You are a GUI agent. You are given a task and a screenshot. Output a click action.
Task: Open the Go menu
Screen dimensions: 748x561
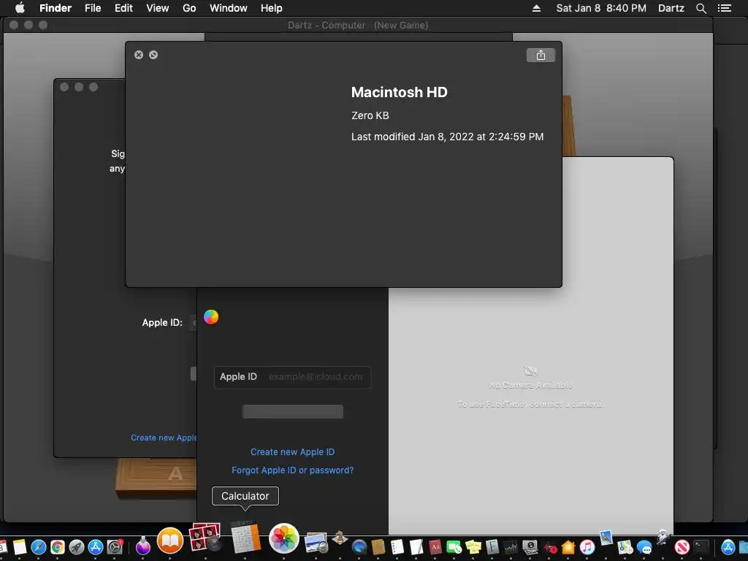(189, 8)
